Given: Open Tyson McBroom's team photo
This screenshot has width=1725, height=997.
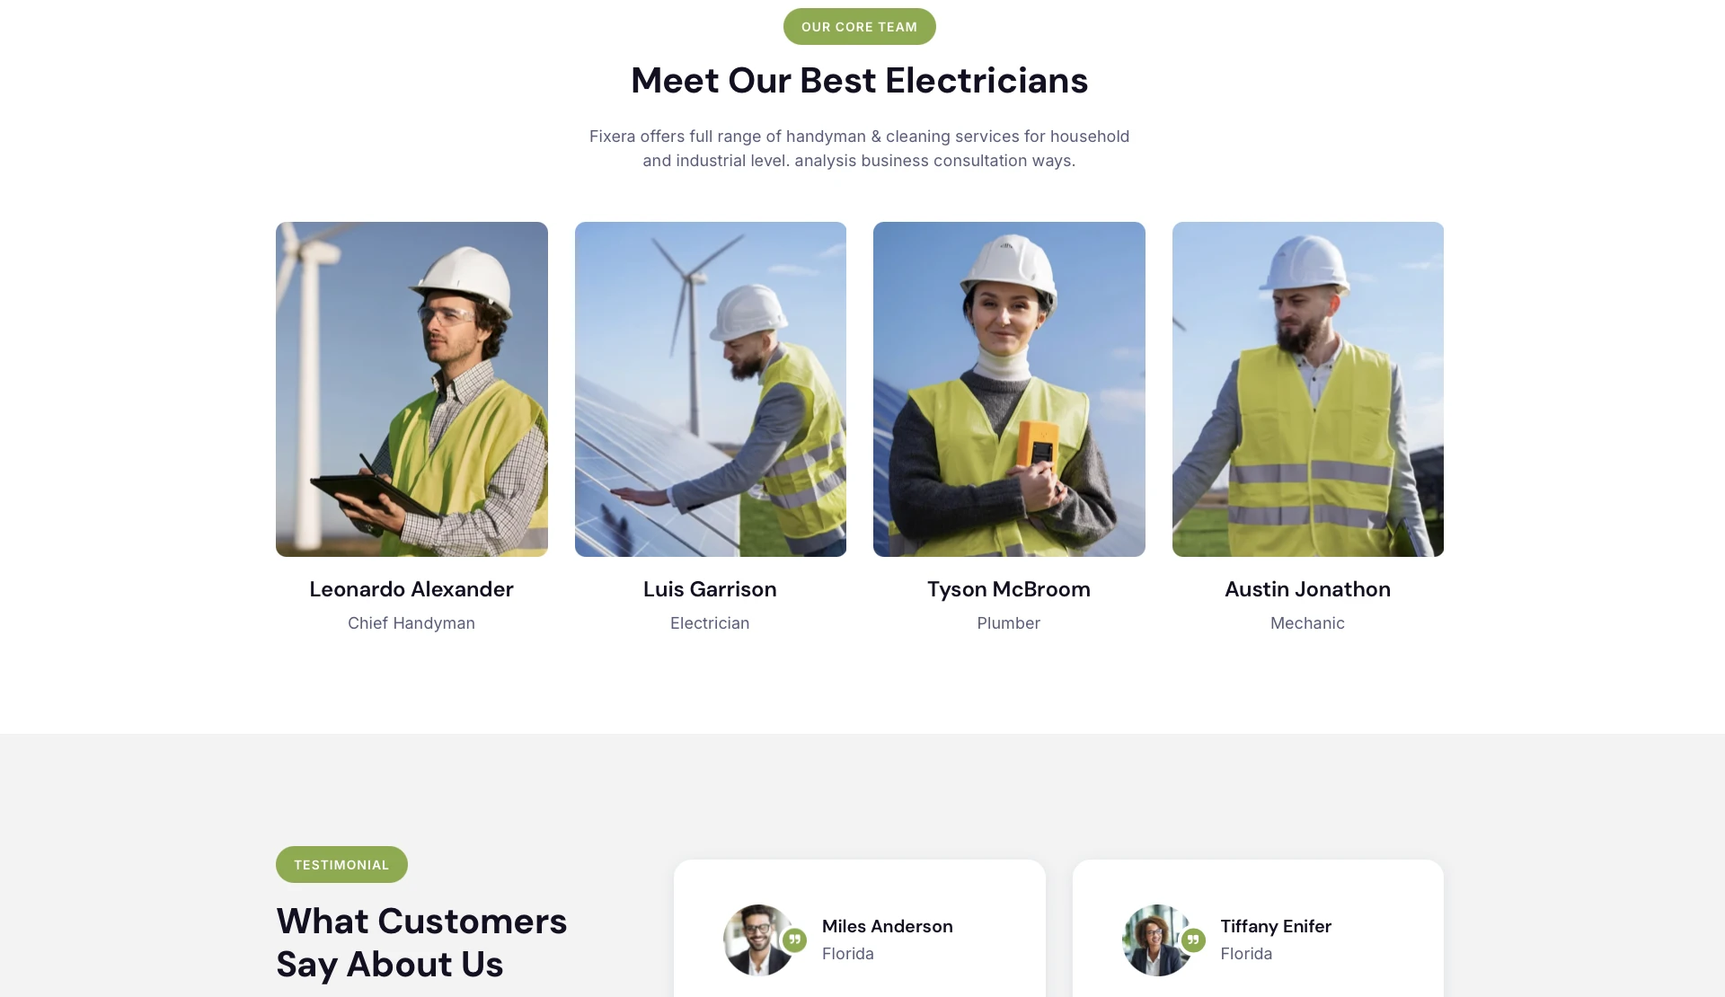Looking at the screenshot, I should click(x=1009, y=389).
